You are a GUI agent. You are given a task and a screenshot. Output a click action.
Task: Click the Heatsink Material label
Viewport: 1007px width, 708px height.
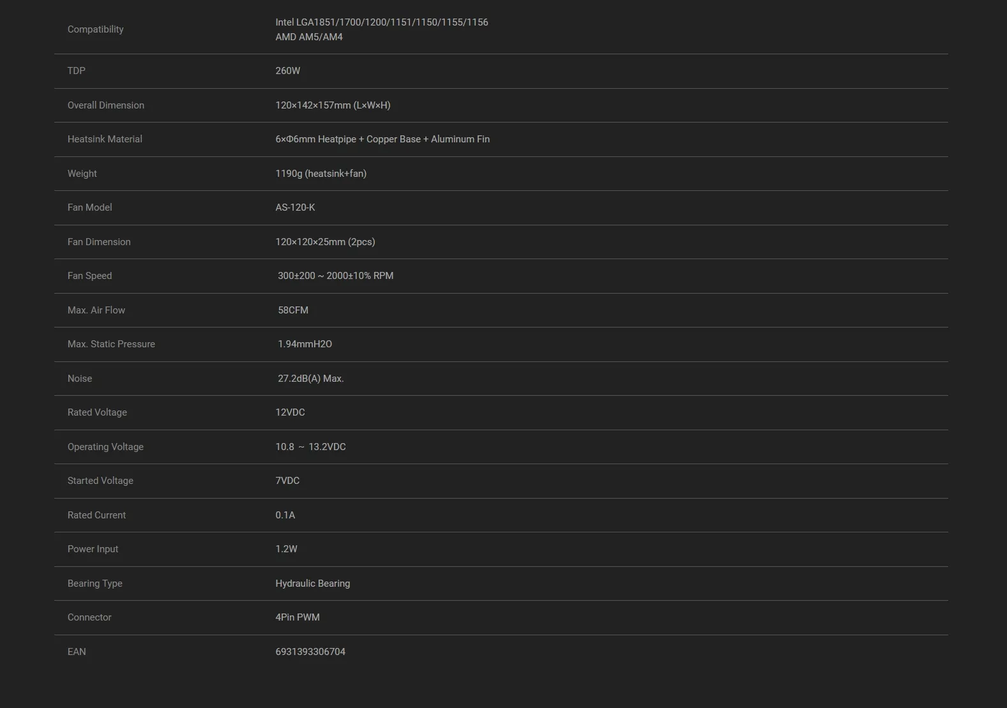click(x=105, y=139)
